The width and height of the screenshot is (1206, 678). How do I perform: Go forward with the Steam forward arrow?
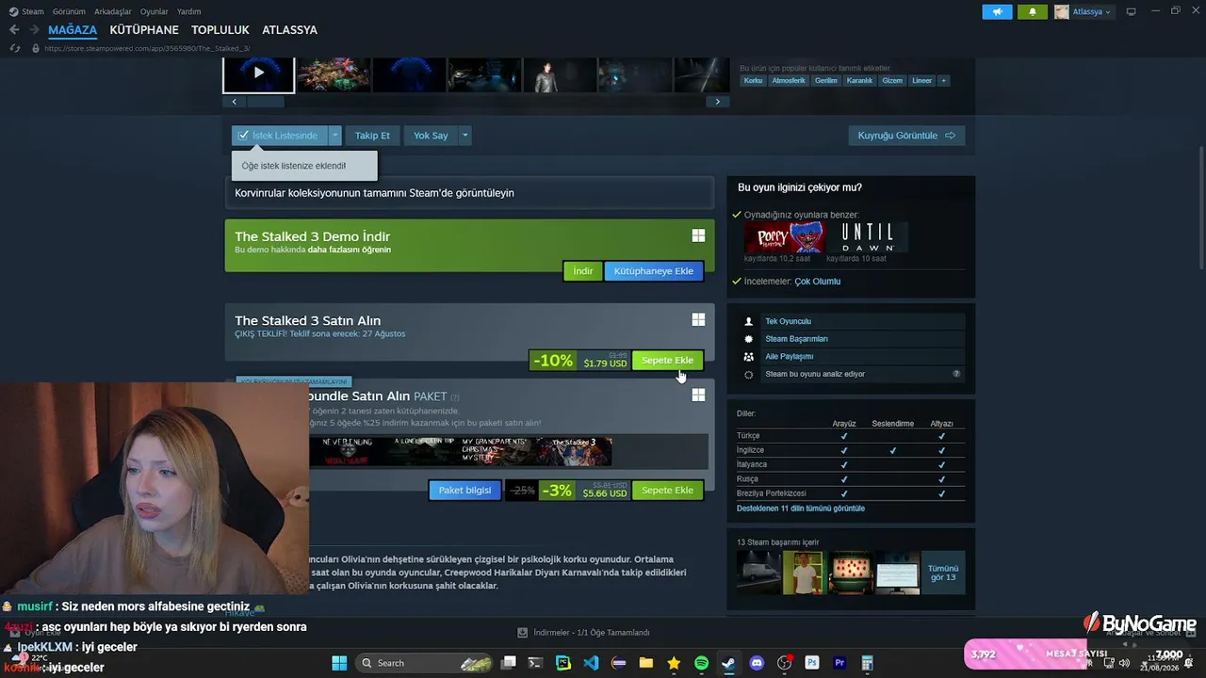[x=34, y=30]
